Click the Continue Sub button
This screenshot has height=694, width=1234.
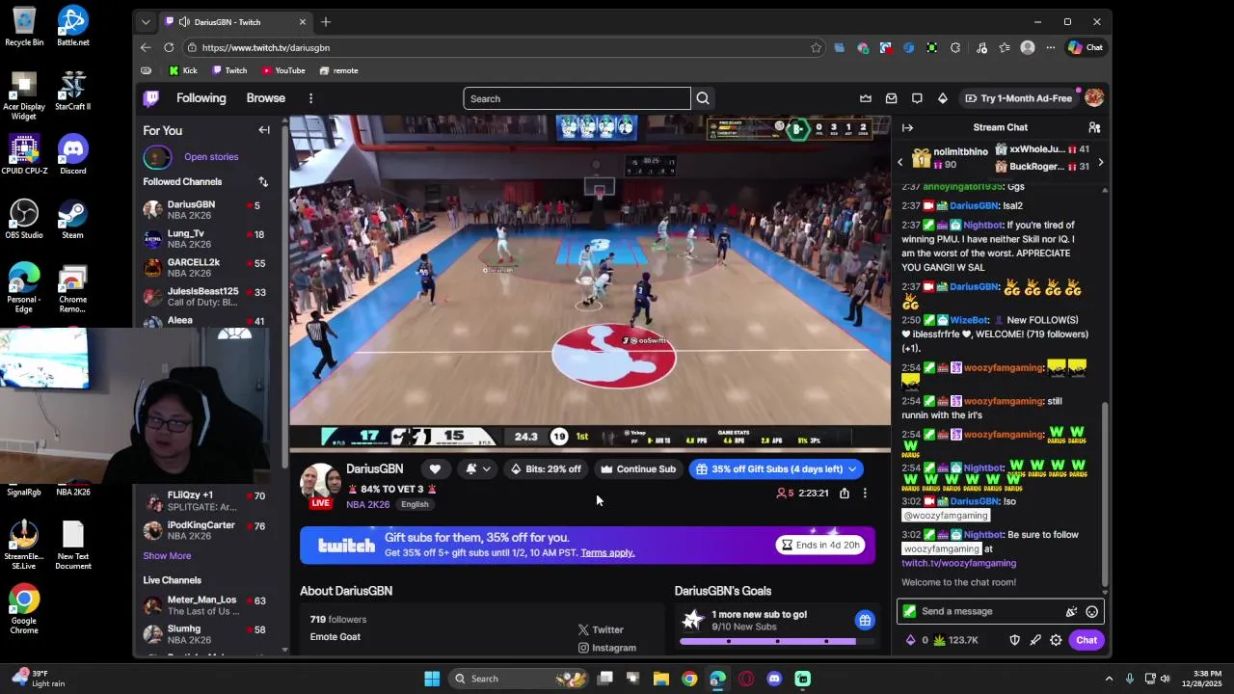click(x=638, y=469)
